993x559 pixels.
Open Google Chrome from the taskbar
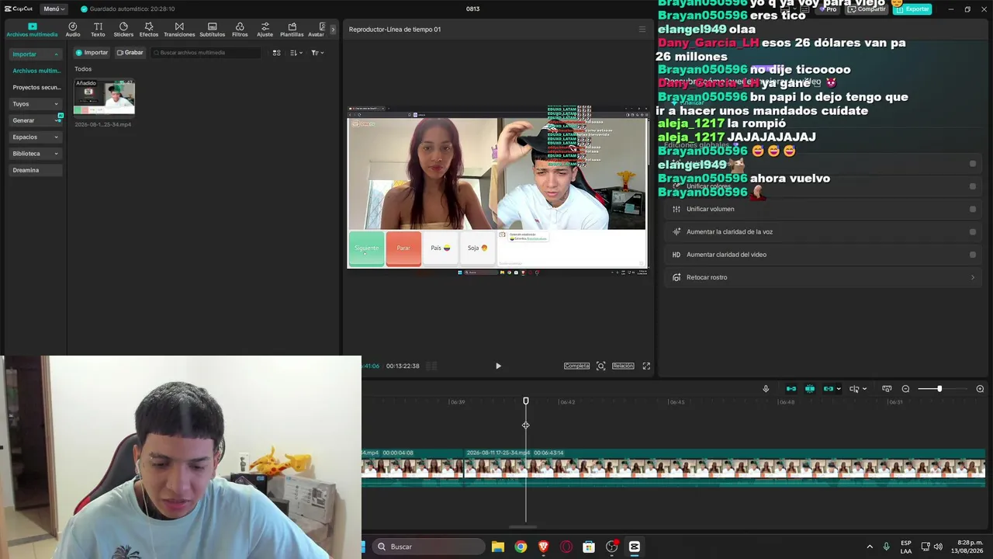click(521, 547)
